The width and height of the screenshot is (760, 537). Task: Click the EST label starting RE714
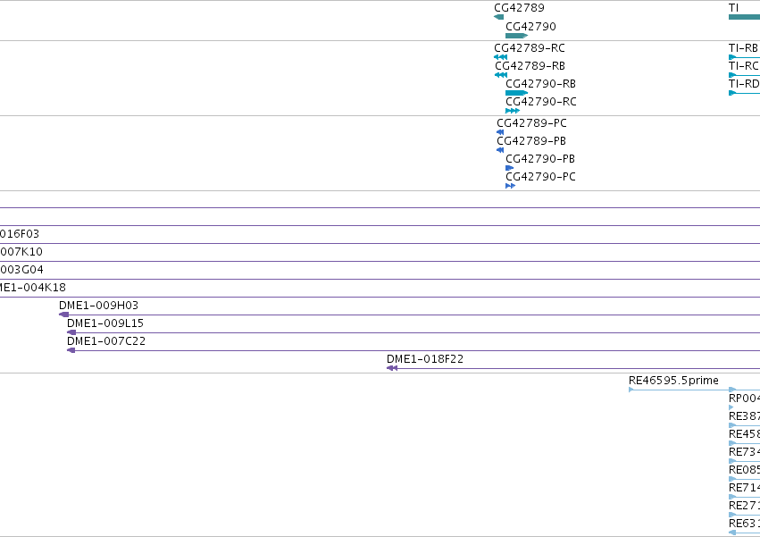[x=744, y=489]
